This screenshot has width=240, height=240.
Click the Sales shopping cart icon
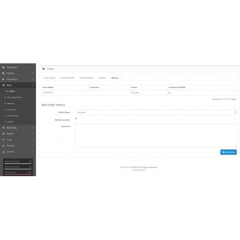pyautogui.click(x=3, y=85)
